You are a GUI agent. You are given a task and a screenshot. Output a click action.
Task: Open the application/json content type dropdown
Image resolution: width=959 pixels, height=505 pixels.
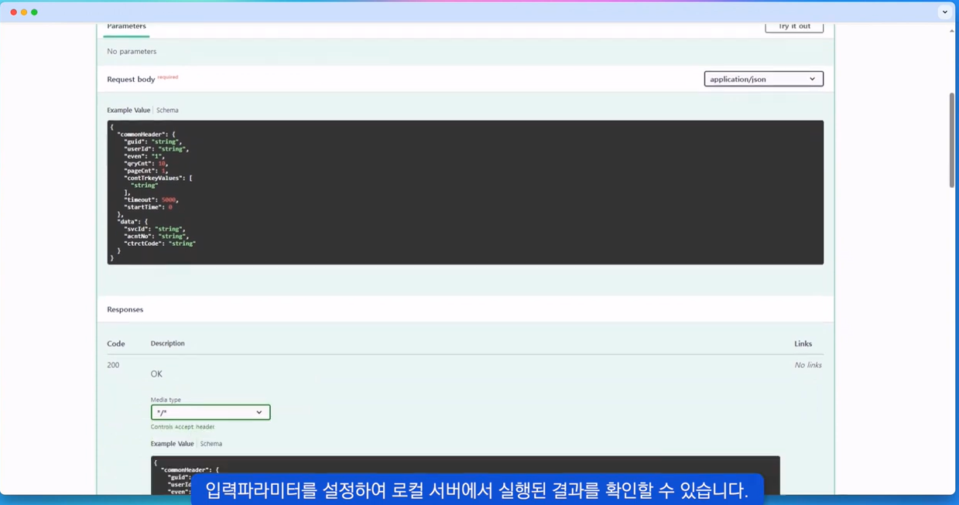click(x=763, y=79)
